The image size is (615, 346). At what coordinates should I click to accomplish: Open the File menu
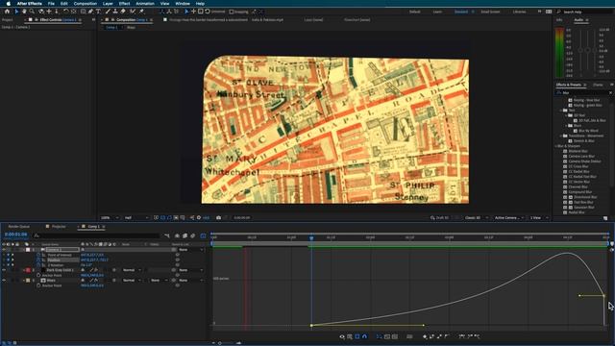[x=51, y=4]
